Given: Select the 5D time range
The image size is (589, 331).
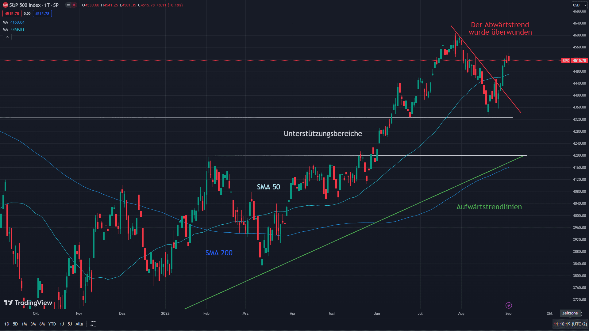Looking at the screenshot, I should click(x=15, y=324).
